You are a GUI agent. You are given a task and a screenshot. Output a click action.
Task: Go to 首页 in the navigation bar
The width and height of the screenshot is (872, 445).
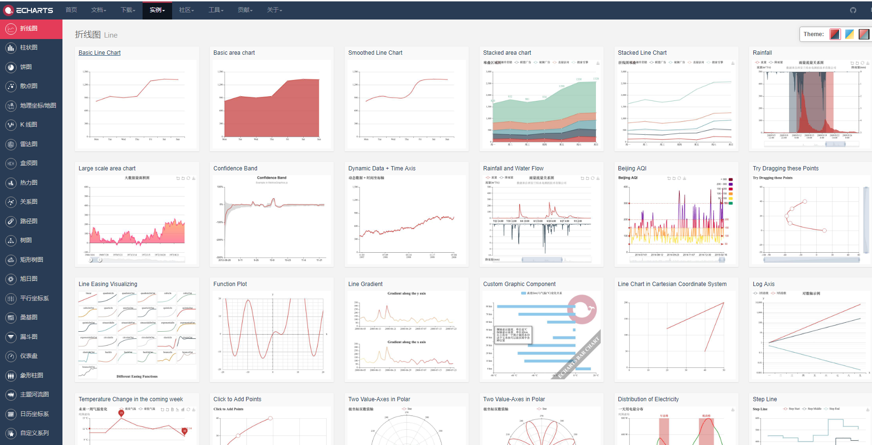point(71,10)
